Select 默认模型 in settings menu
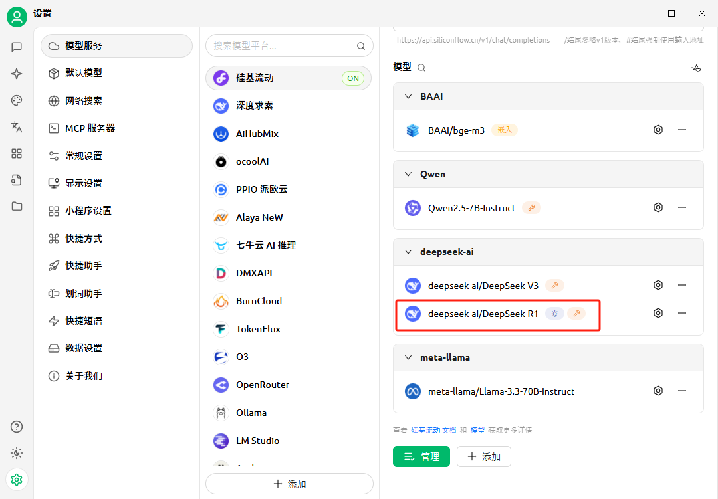This screenshot has width=718, height=499. click(117, 73)
